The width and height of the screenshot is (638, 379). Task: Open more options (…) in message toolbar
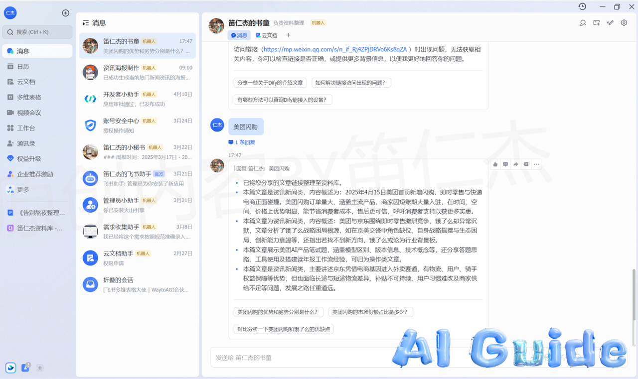536,164
